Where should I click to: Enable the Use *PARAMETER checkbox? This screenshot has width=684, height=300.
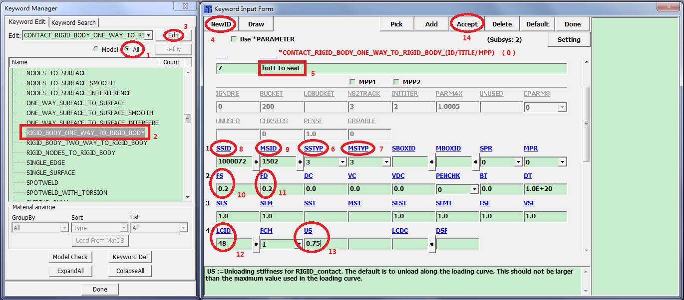pyautogui.click(x=234, y=39)
